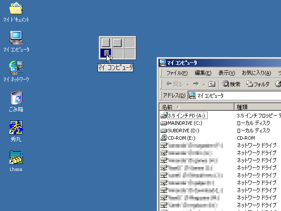The image size is (281, 211).
Task: Click the forward arrow in the toolbar
Action: point(196,84)
